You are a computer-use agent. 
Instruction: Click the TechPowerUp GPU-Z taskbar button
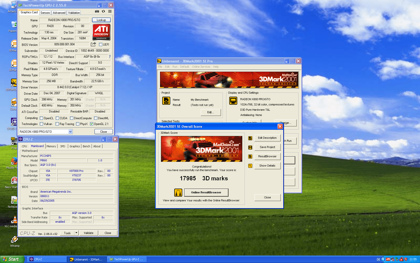pos(127,259)
